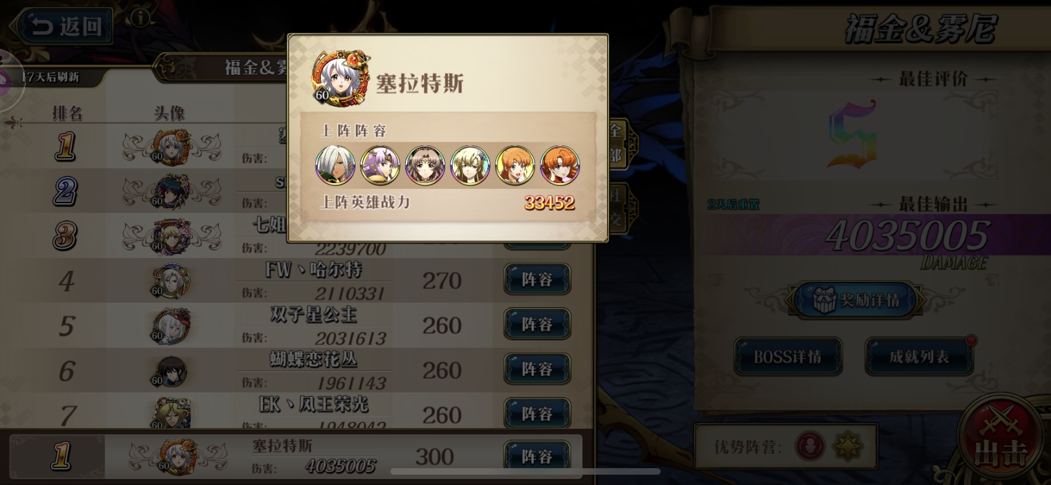This screenshot has width=1051, height=485.
Task: Tap the red advantage faction icon
Action: pos(810,446)
